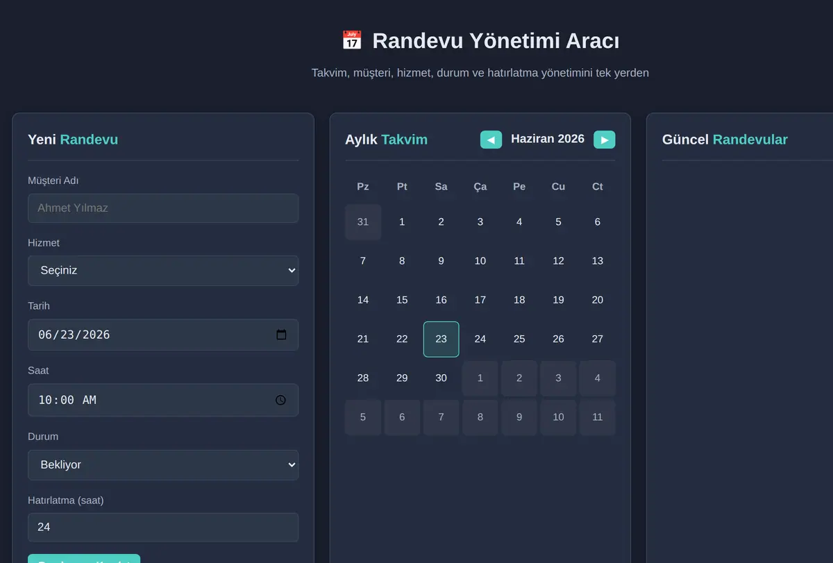The width and height of the screenshot is (833, 563).
Task: Pick day 29 in the calendar
Action: pyautogui.click(x=402, y=378)
